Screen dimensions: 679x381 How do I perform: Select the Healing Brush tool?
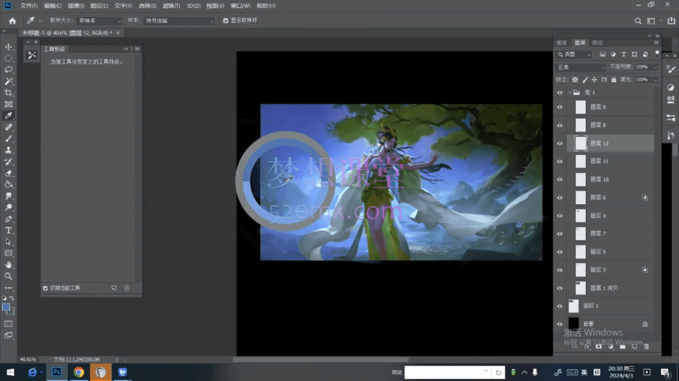tap(8, 127)
